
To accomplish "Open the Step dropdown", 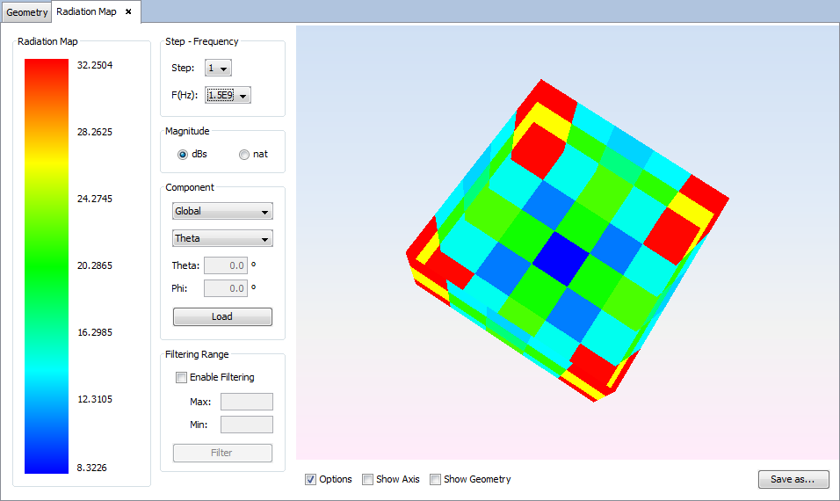I will point(218,69).
